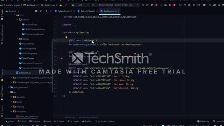Click the Make Project hammer icon
This screenshot has height=126, width=224.
coord(66,5)
